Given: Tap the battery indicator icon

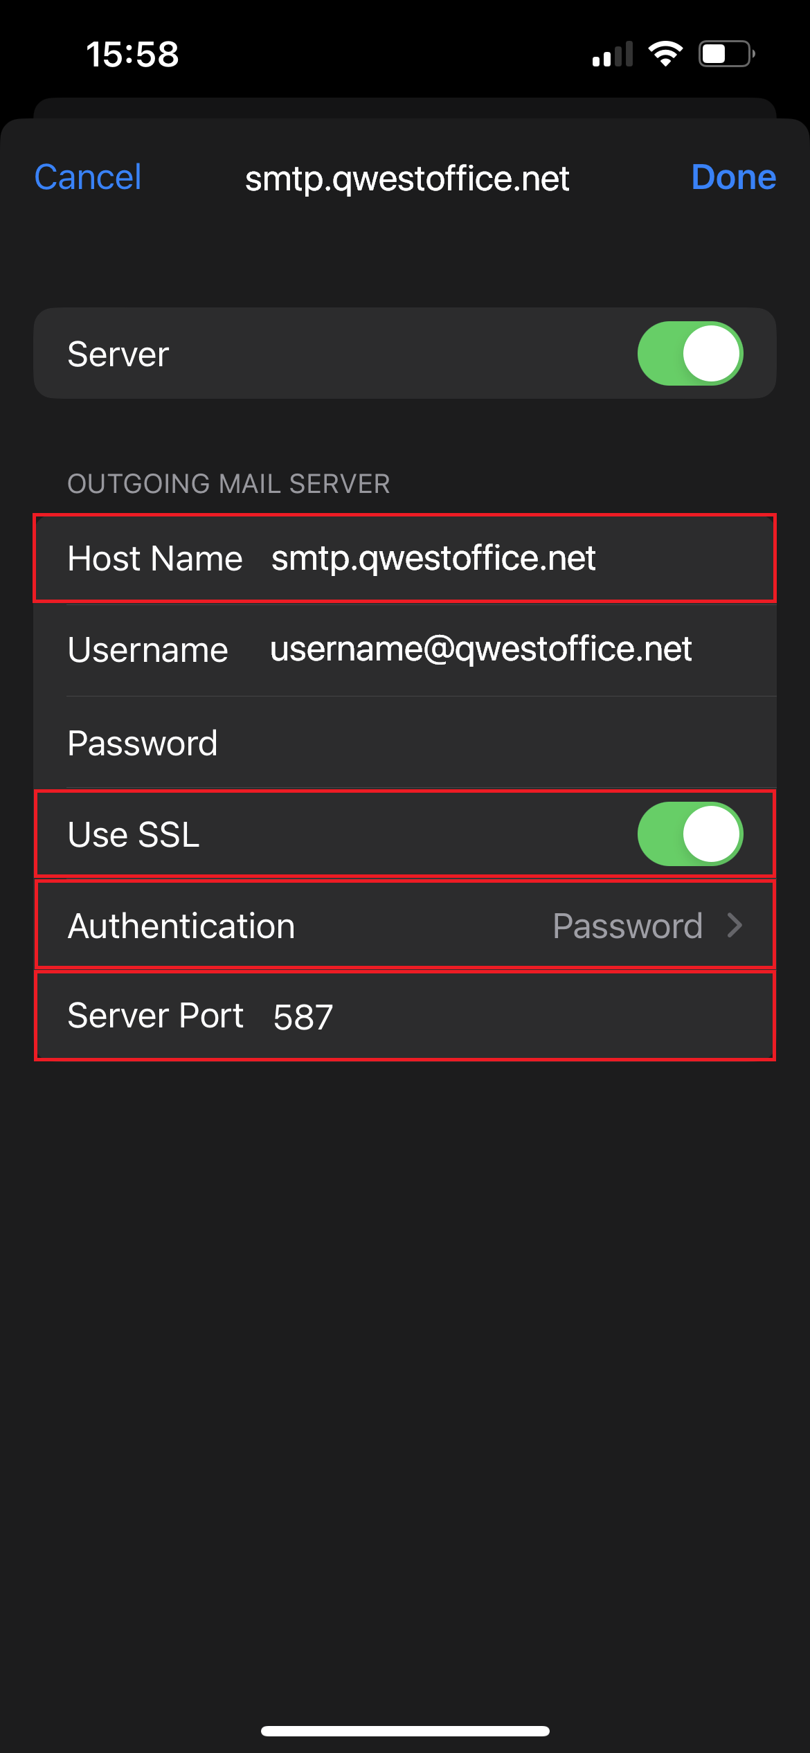Looking at the screenshot, I should [726, 54].
